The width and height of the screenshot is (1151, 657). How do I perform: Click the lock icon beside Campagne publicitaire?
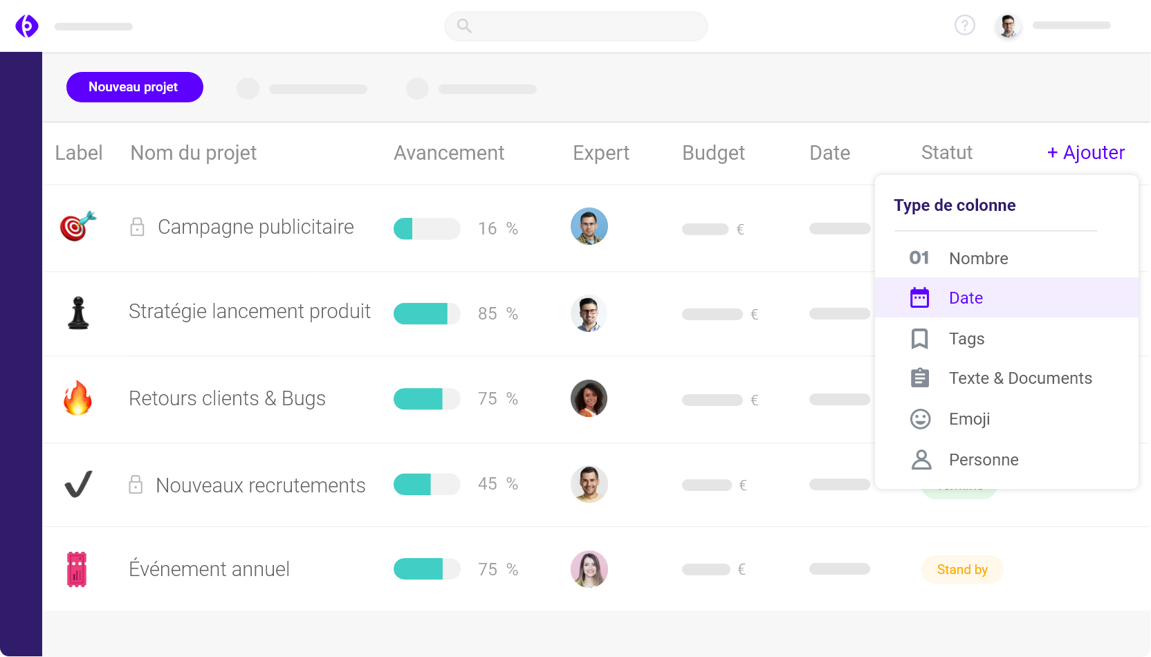click(x=138, y=227)
